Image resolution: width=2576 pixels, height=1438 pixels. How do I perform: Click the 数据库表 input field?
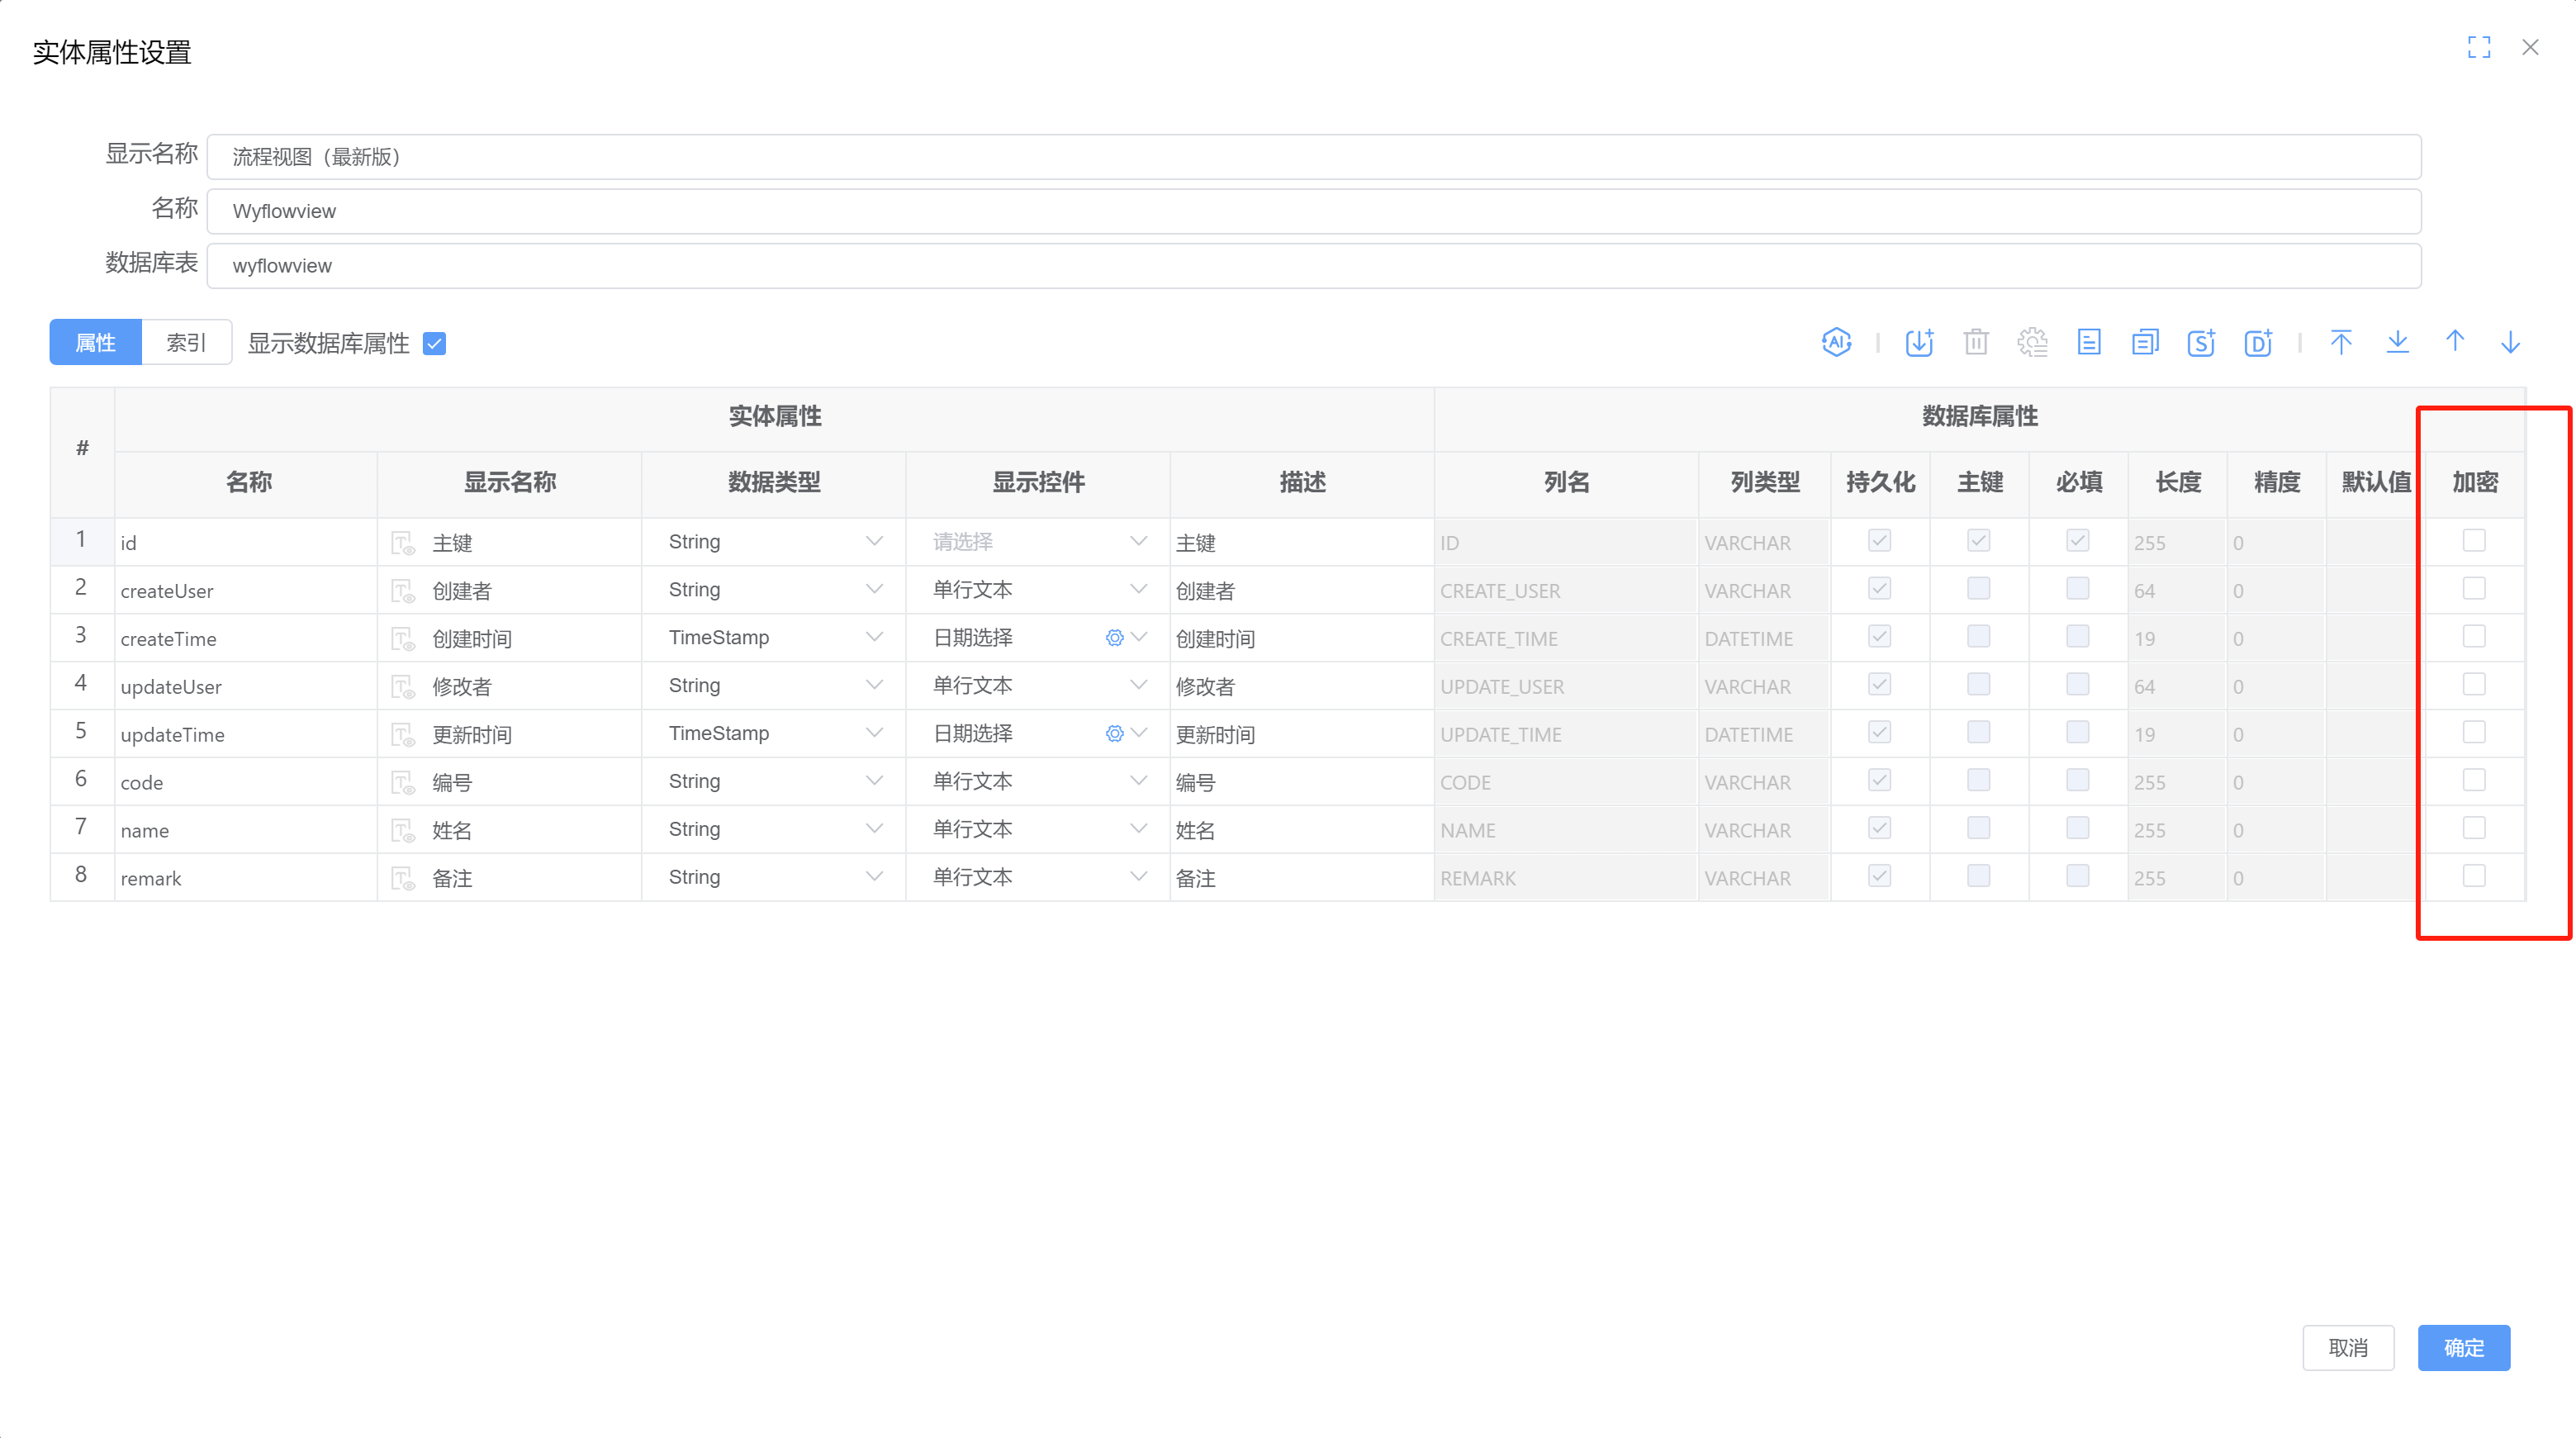pos(1313,266)
